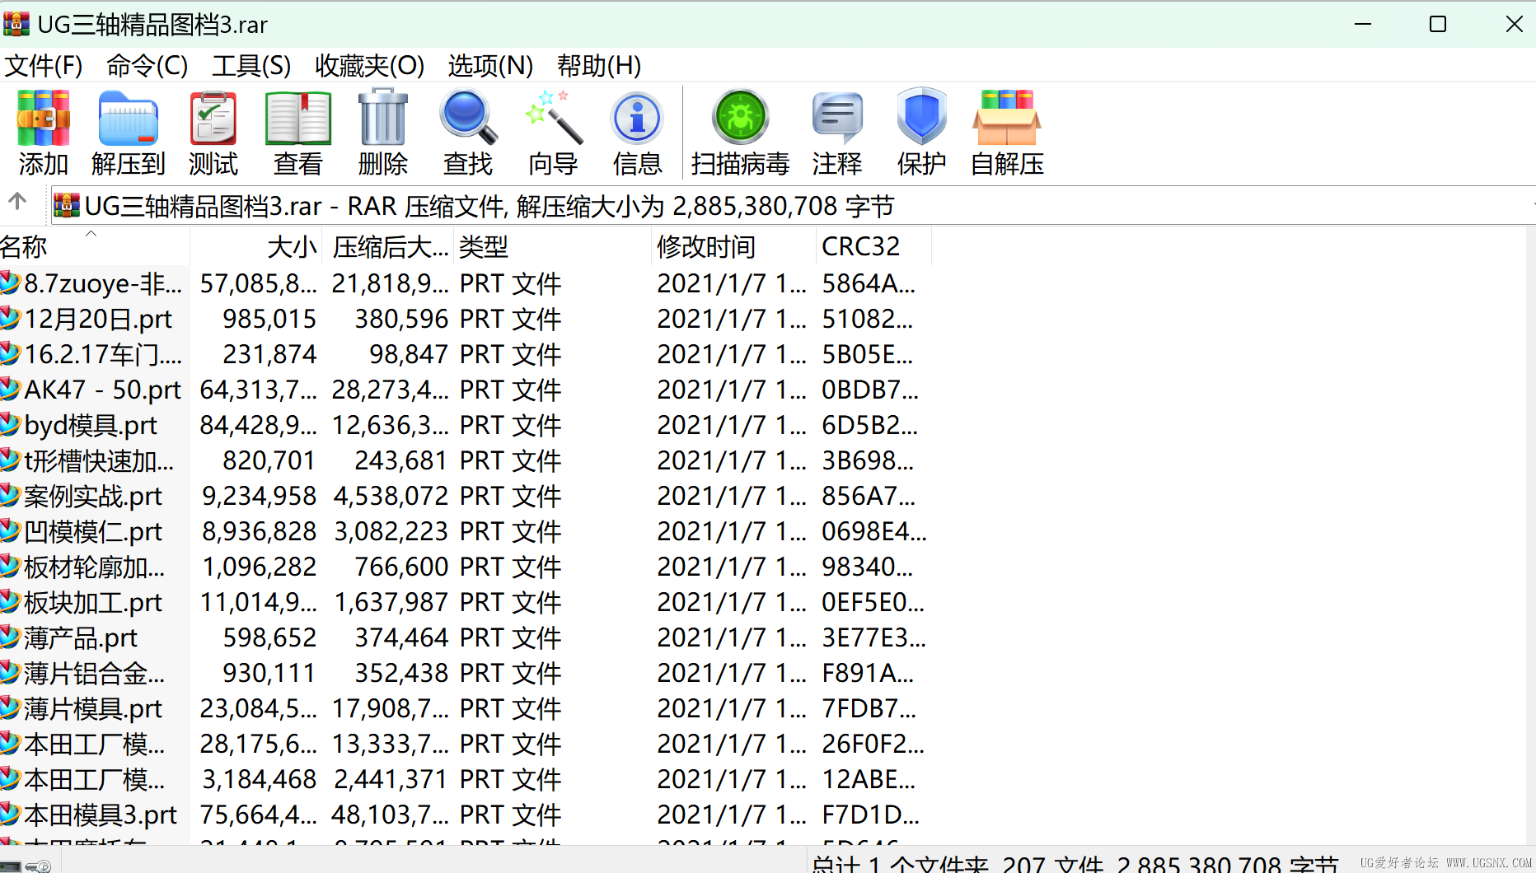
Task: Show archive Info (信息) icon
Action: click(x=638, y=132)
